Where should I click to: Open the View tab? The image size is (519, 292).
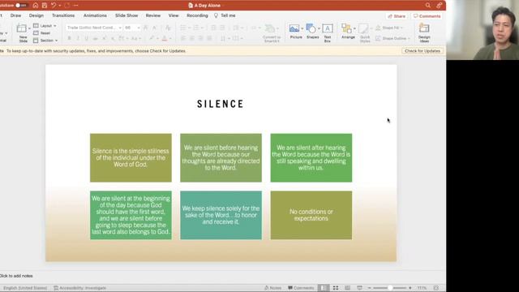coord(174,15)
